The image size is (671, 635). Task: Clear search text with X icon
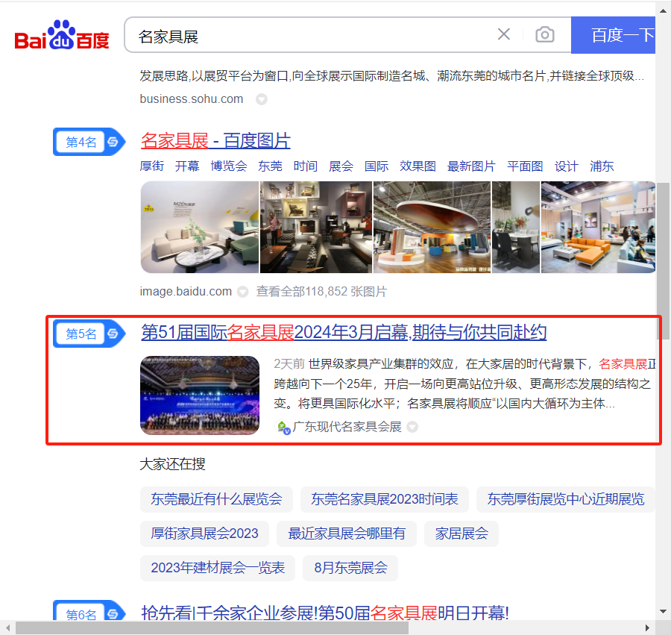504,34
